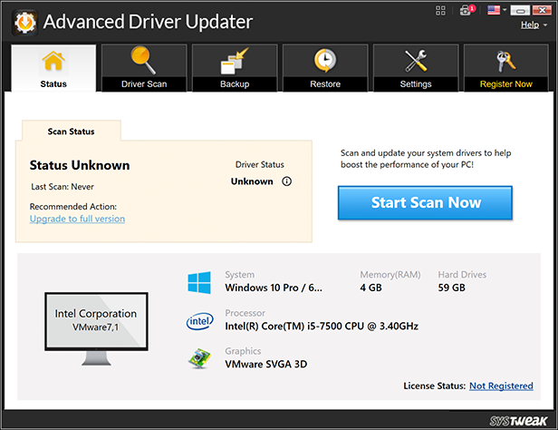Close the Advanced Driver Updater window

coord(542,10)
